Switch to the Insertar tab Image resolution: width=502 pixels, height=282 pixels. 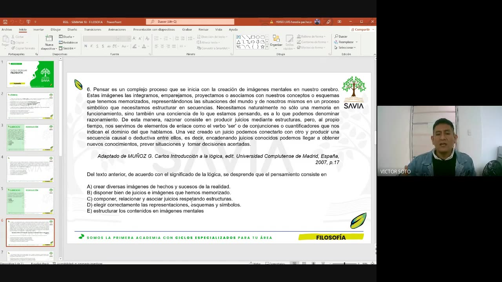tap(38, 29)
